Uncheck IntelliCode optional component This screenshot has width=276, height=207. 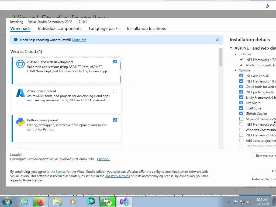pyautogui.click(x=241, y=108)
